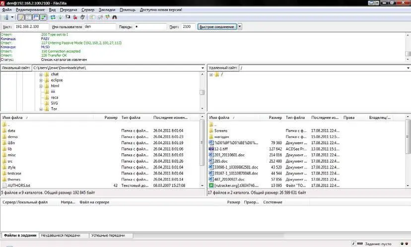Sort the remote list by Права column

pos(349,118)
